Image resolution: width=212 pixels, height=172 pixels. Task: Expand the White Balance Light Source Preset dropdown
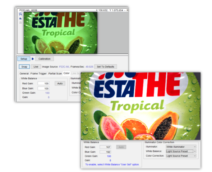tap(181, 151)
